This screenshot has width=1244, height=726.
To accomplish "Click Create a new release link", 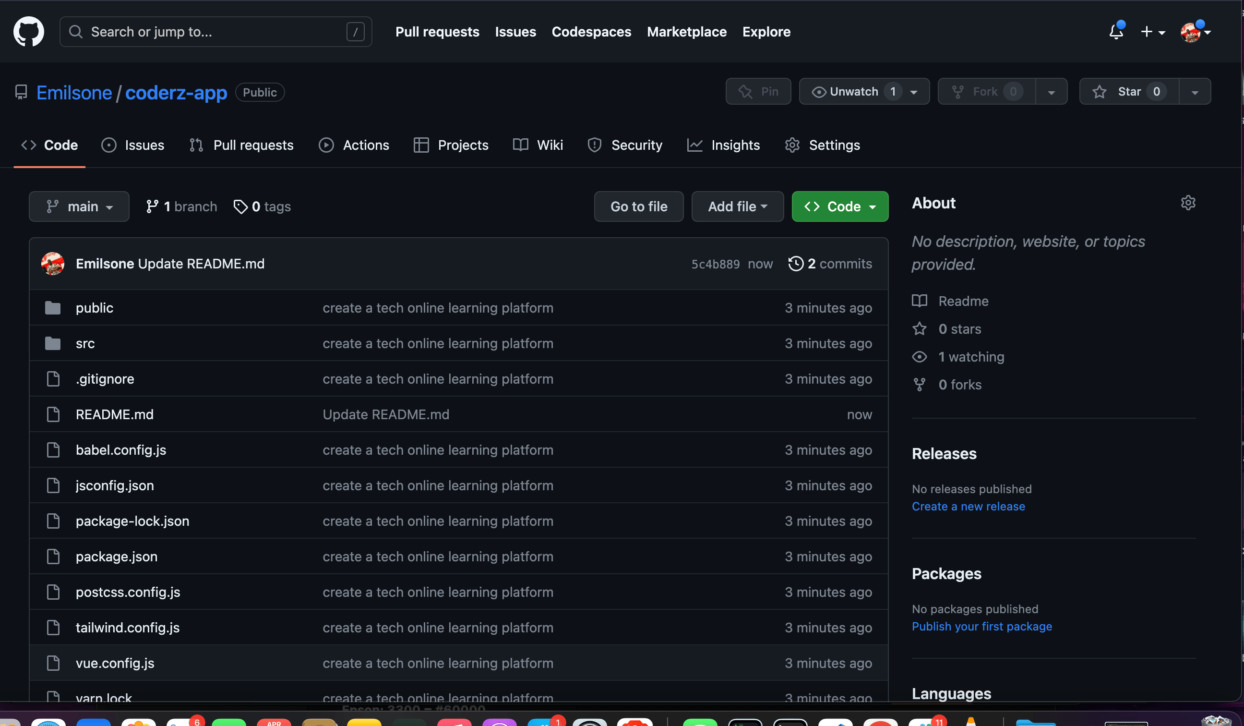I will click(968, 507).
